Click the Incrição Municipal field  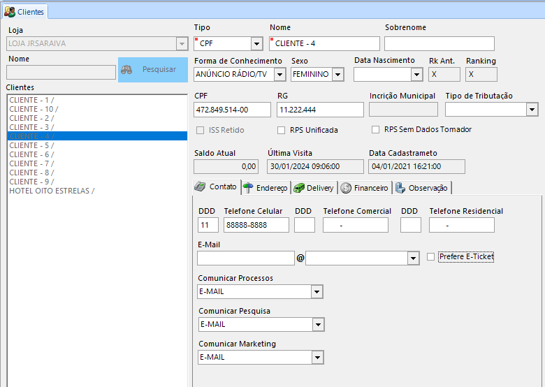[403, 110]
